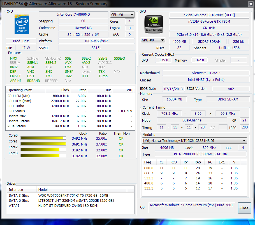
Task: Select the CPU Turbo row
Action: [x=70, y=106]
